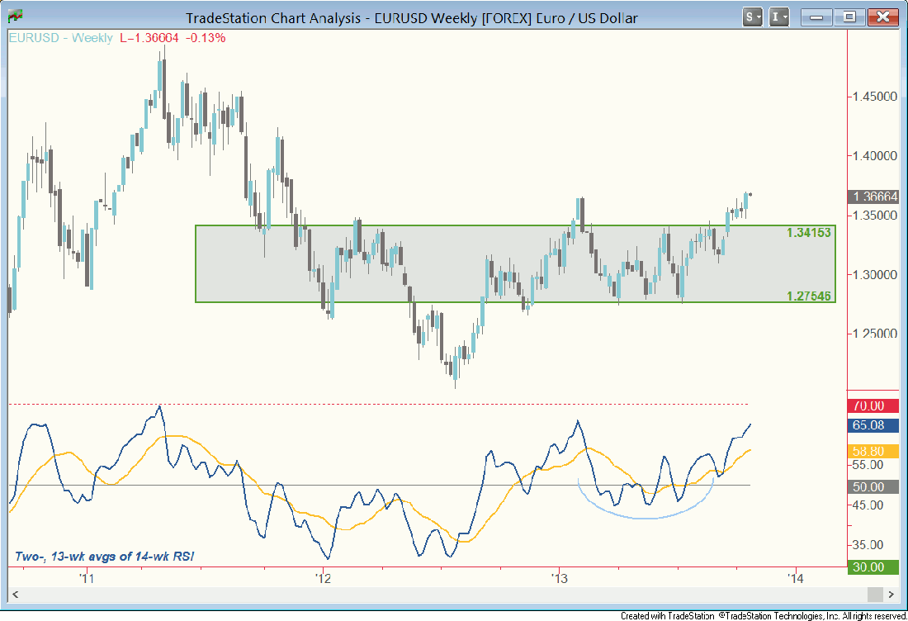
Task: Maximize the Chart Analysis window
Action: pyautogui.click(x=848, y=17)
